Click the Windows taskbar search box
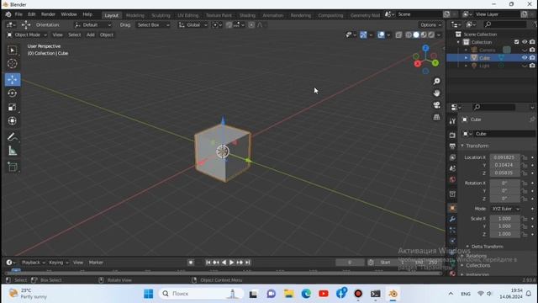The height and width of the screenshot is (303, 538). tap(201, 294)
